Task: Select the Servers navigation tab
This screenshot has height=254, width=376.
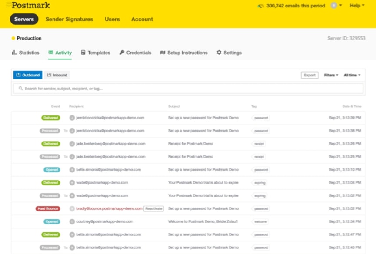Action: click(24, 19)
